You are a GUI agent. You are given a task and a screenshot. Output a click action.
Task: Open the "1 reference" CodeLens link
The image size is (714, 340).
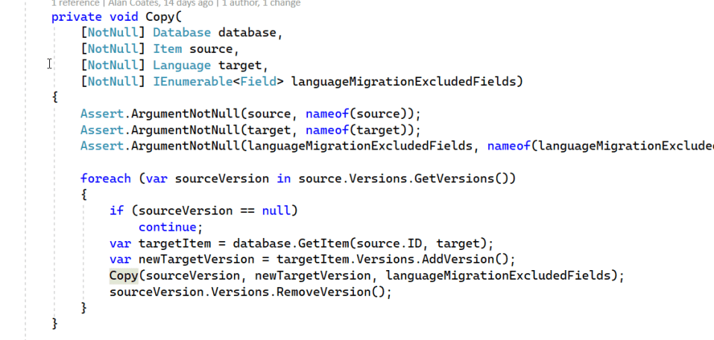click(76, 3)
